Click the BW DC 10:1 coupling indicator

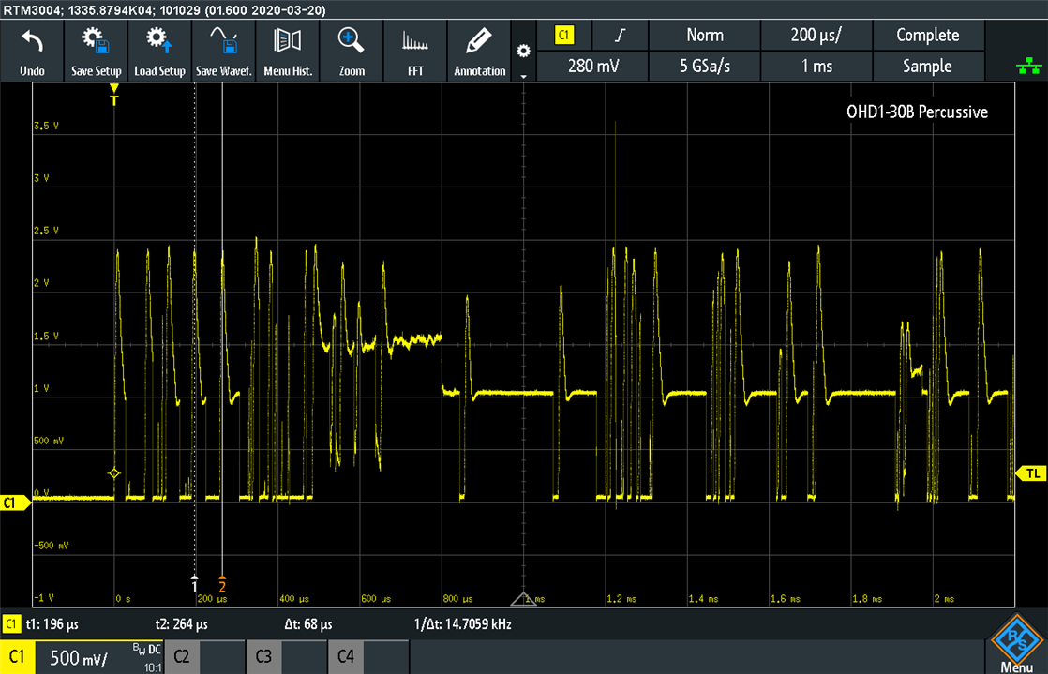tap(147, 657)
